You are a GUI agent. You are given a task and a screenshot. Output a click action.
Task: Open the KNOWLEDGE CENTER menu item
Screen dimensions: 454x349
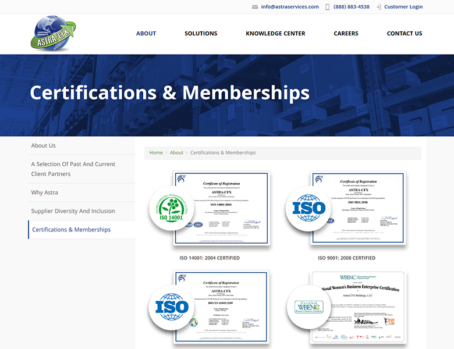[275, 34]
